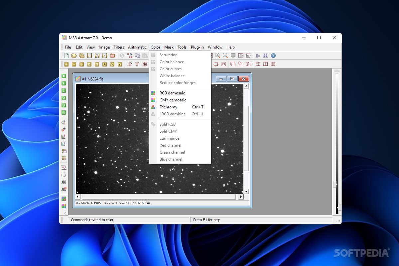Click the floppy disk icon marked J
399x266 pixels.
tap(105, 56)
